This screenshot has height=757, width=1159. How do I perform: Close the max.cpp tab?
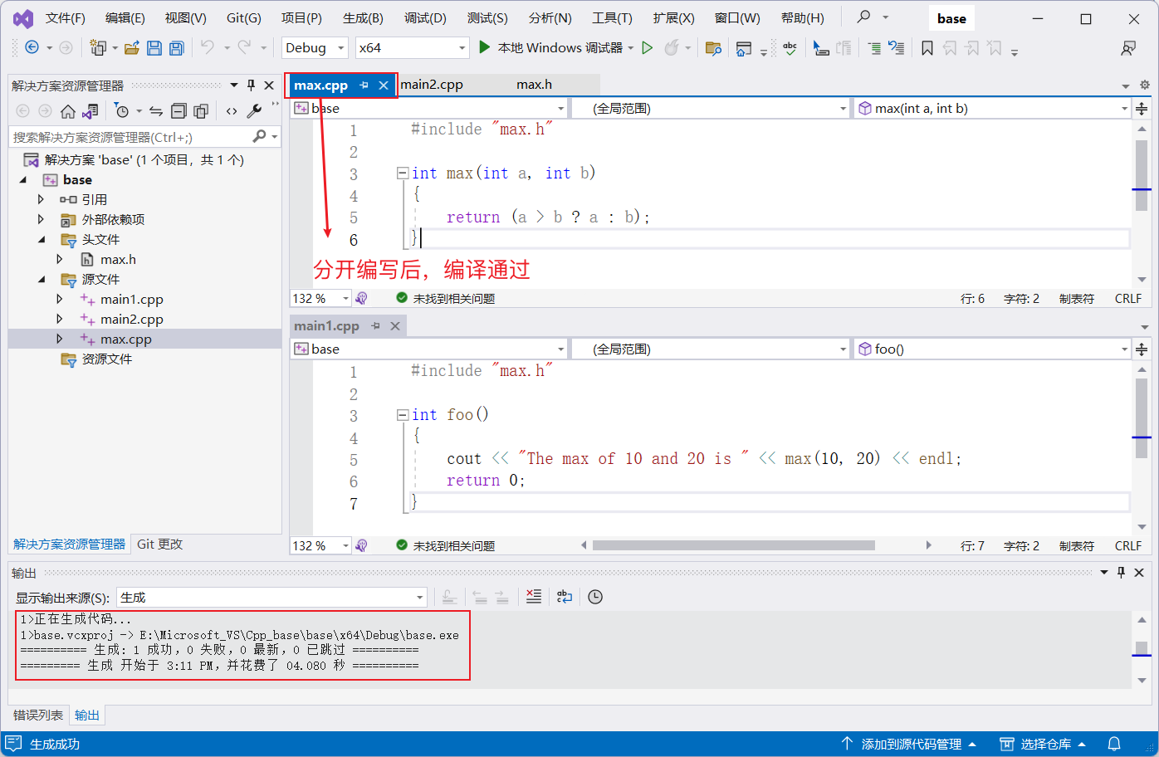pyautogui.click(x=384, y=85)
